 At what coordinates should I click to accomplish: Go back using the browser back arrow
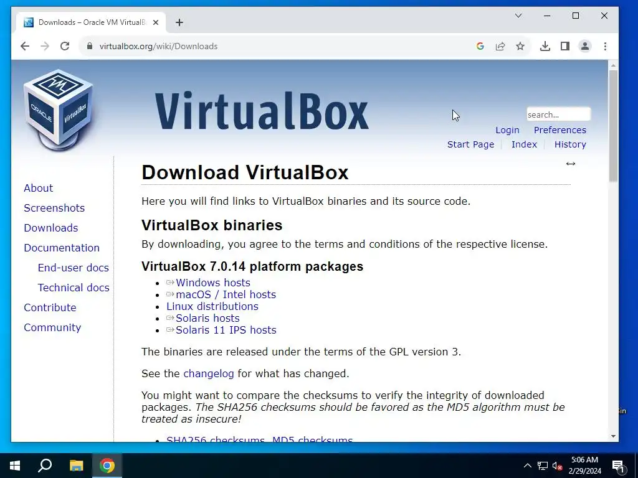tap(25, 46)
